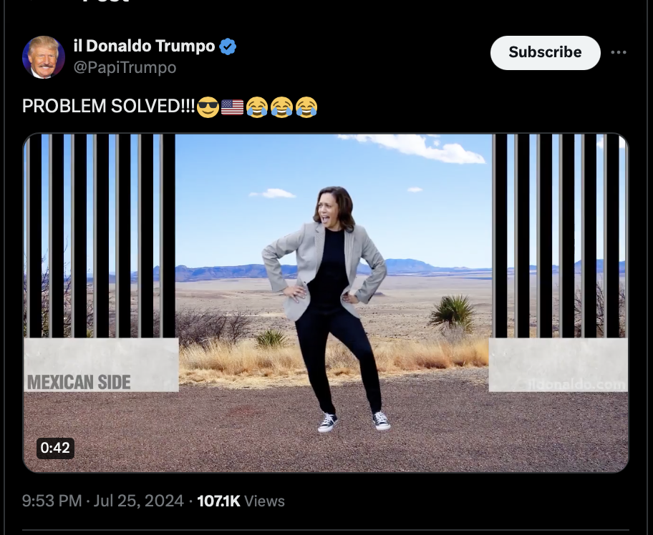Click the PROBLEM SOLVED!!! post text
The width and height of the screenshot is (653, 535).
coord(108,106)
